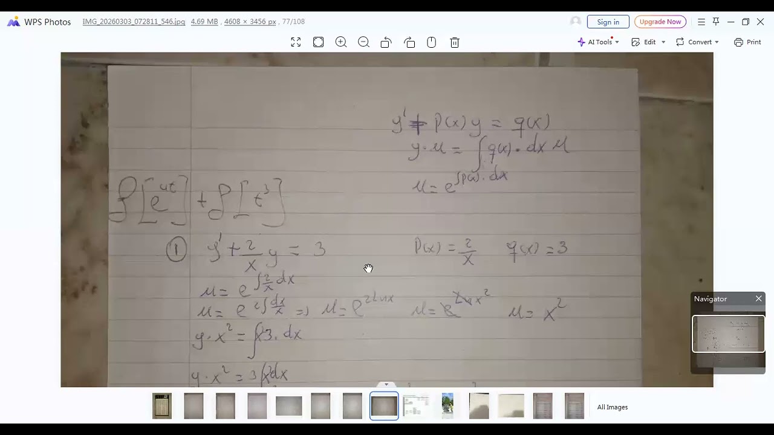774x435 pixels.
Task: Select the currently highlighted filmstrip thumbnail
Action: [x=384, y=406]
